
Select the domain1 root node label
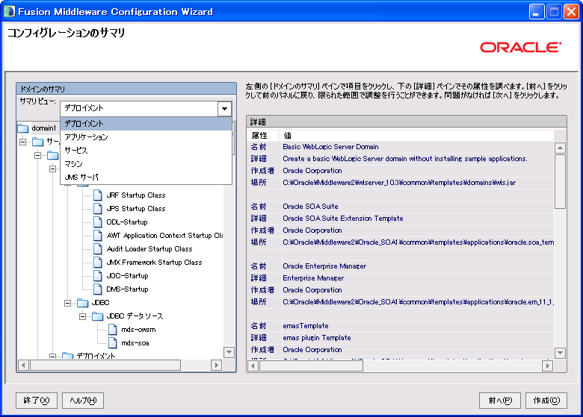click(43, 128)
